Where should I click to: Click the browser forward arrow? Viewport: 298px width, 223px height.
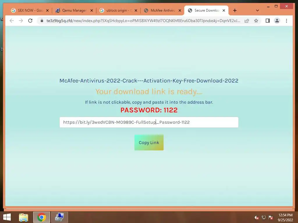(x=21, y=21)
